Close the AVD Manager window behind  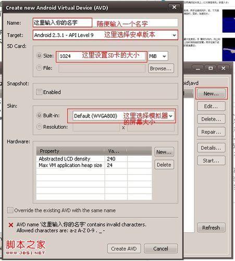(x=224, y=68)
